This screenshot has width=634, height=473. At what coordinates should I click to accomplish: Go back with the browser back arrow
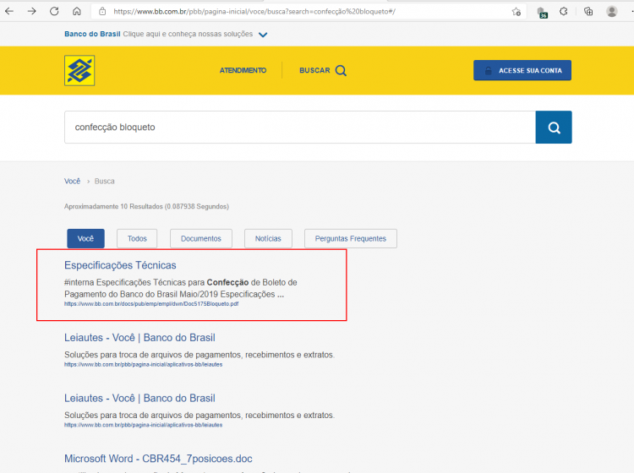[x=9, y=11]
